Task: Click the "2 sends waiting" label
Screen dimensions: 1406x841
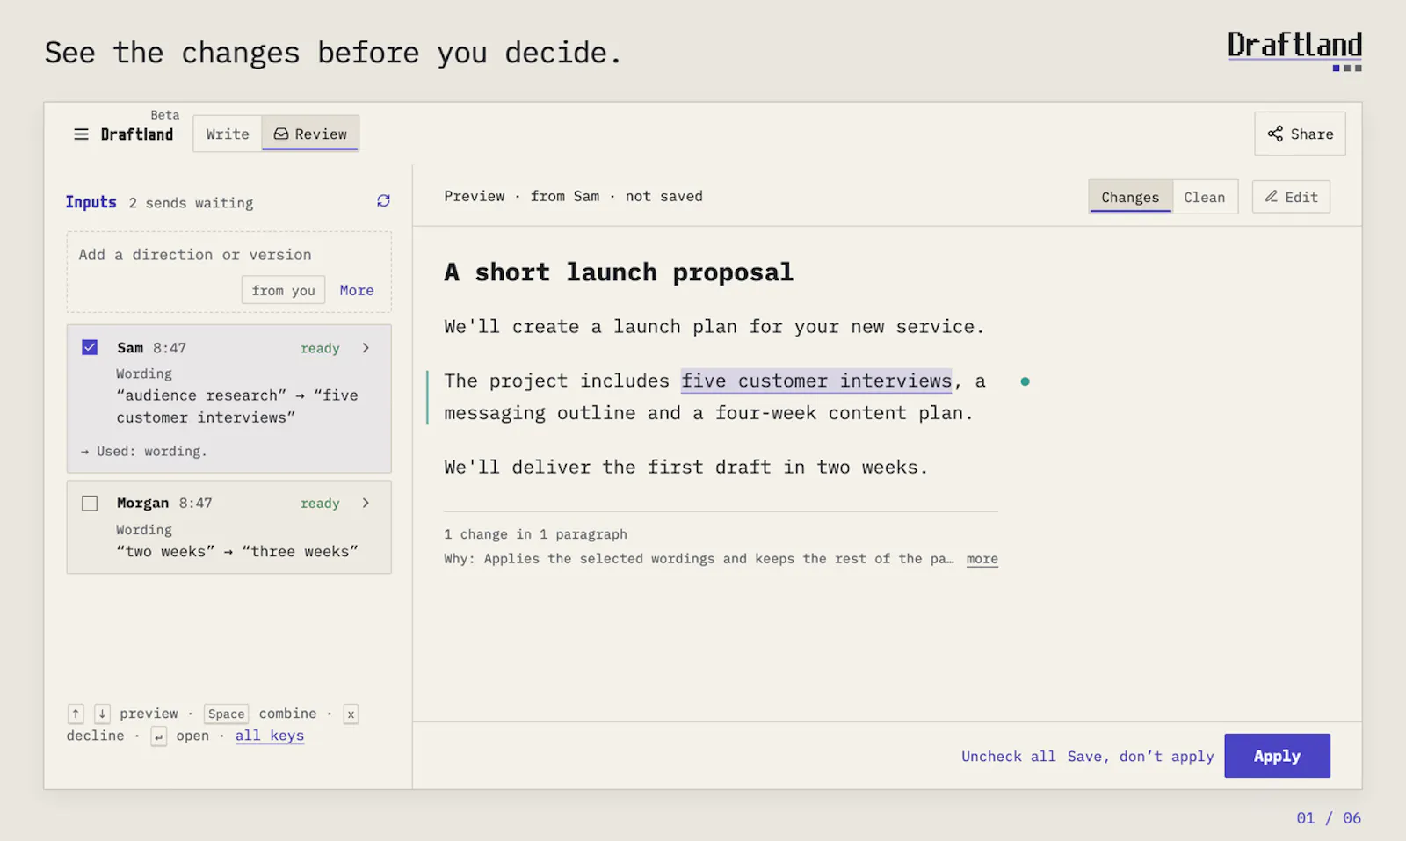Action: (x=191, y=203)
